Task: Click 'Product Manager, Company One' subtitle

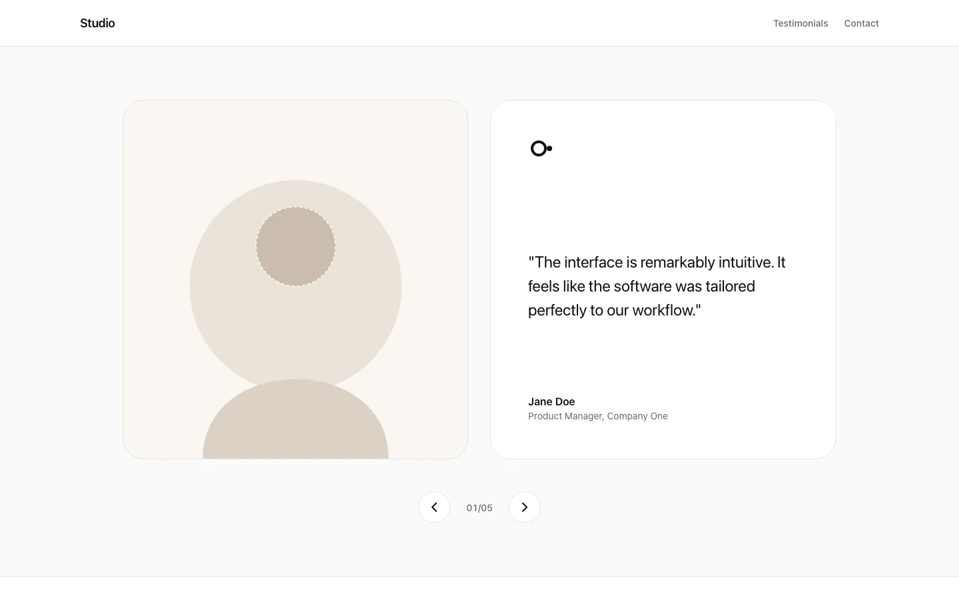Action: coord(598,416)
